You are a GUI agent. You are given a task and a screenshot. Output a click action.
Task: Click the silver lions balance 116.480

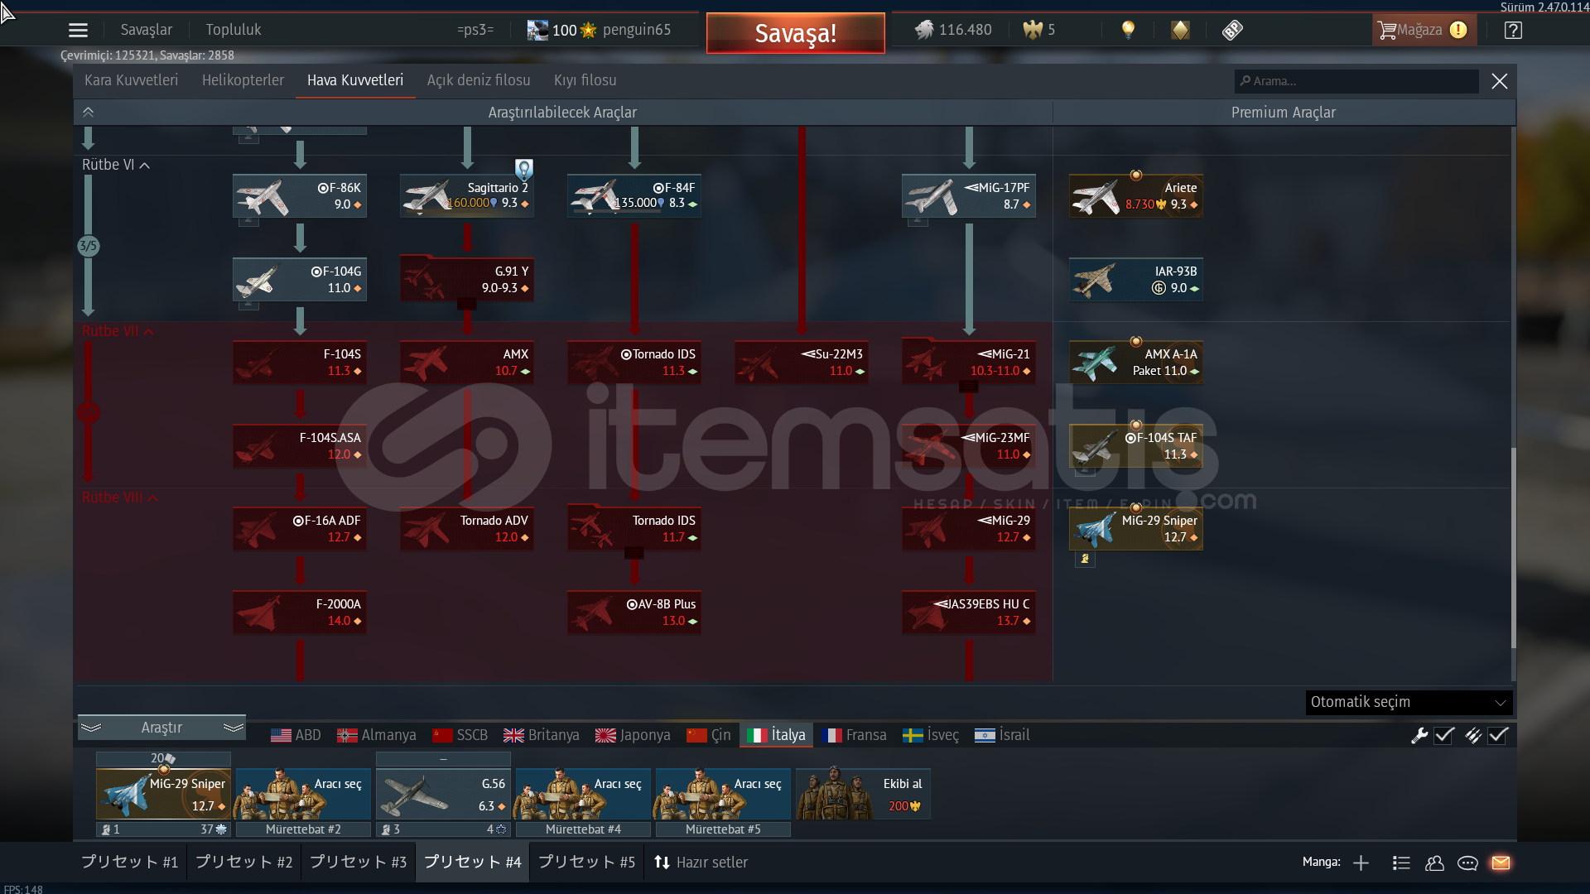coord(953,30)
